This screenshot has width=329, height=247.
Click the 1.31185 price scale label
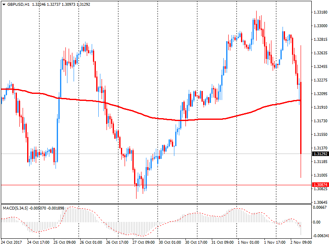coord(320,161)
